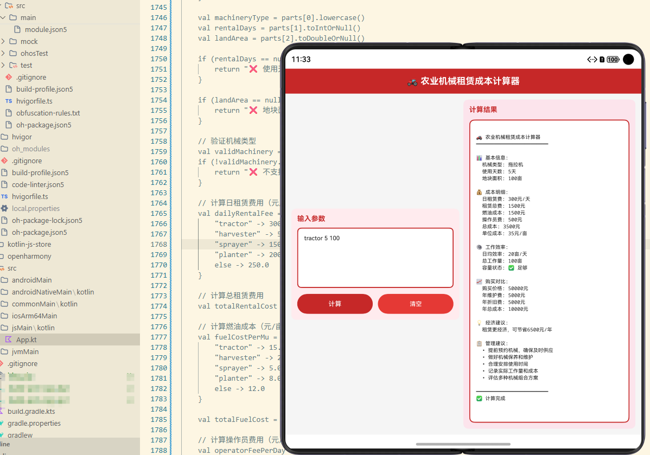Select iosArm64Main folder
Screen dimensions: 650x455
(34, 316)
